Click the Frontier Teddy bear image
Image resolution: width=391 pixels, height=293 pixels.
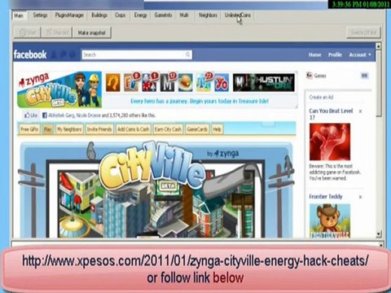pos(330,221)
